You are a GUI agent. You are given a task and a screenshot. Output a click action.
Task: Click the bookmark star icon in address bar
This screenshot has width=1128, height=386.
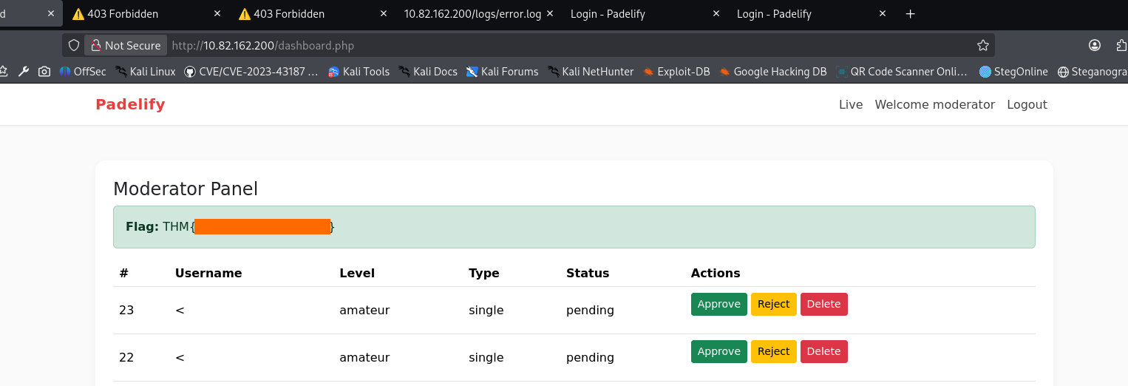982,46
